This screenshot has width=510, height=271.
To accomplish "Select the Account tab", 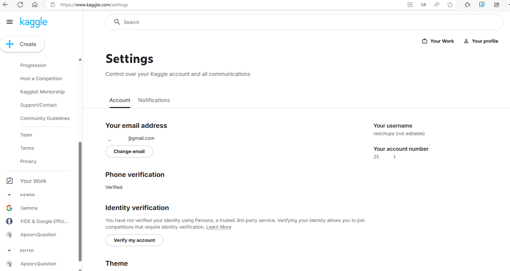I will click(120, 100).
